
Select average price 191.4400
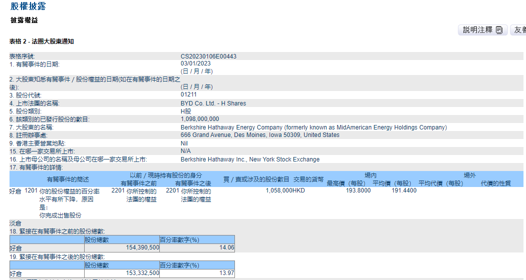404,190
